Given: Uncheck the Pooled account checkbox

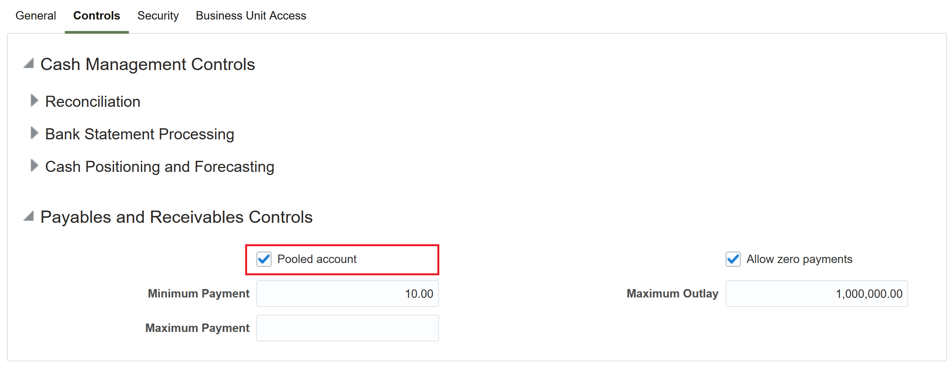Looking at the screenshot, I should [x=264, y=259].
